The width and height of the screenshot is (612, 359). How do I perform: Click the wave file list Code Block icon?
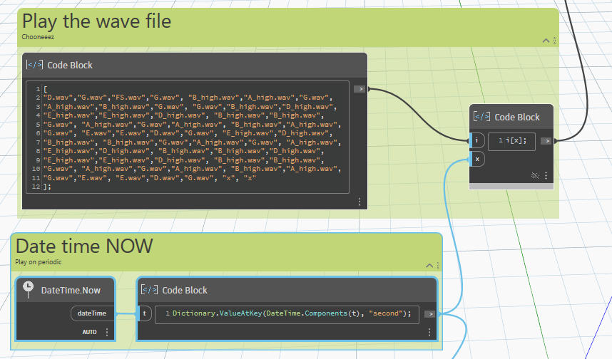pyautogui.click(x=34, y=65)
